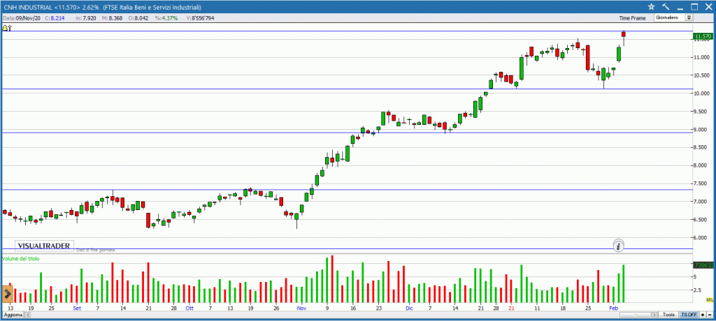Click the Set month axis label
The width and height of the screenshot is (716, 321).
(x=77, y=308)
